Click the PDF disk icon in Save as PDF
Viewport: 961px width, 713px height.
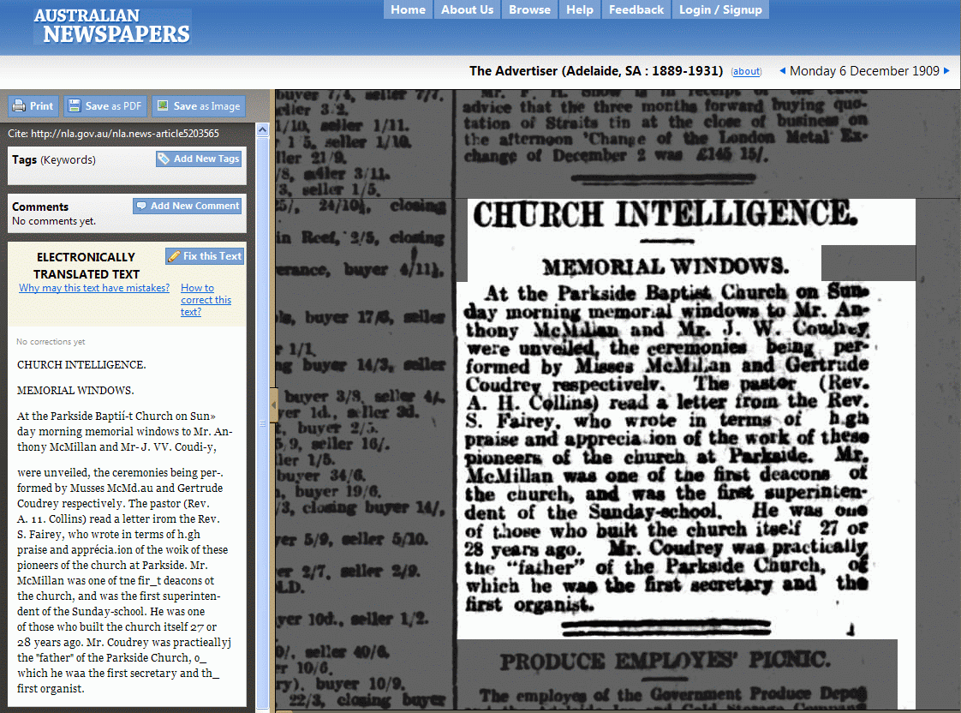pos(75,106)
